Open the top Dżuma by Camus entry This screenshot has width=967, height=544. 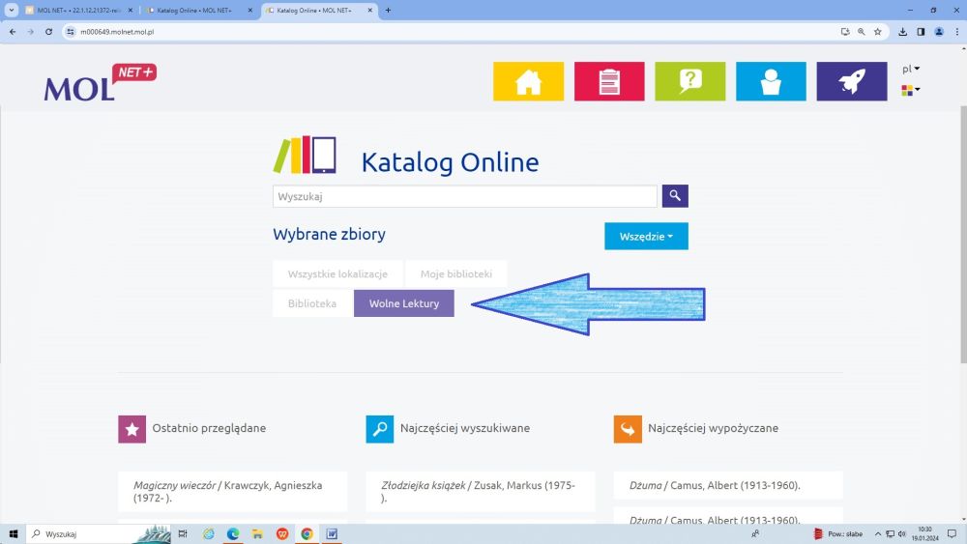click(x=728, y=485)
